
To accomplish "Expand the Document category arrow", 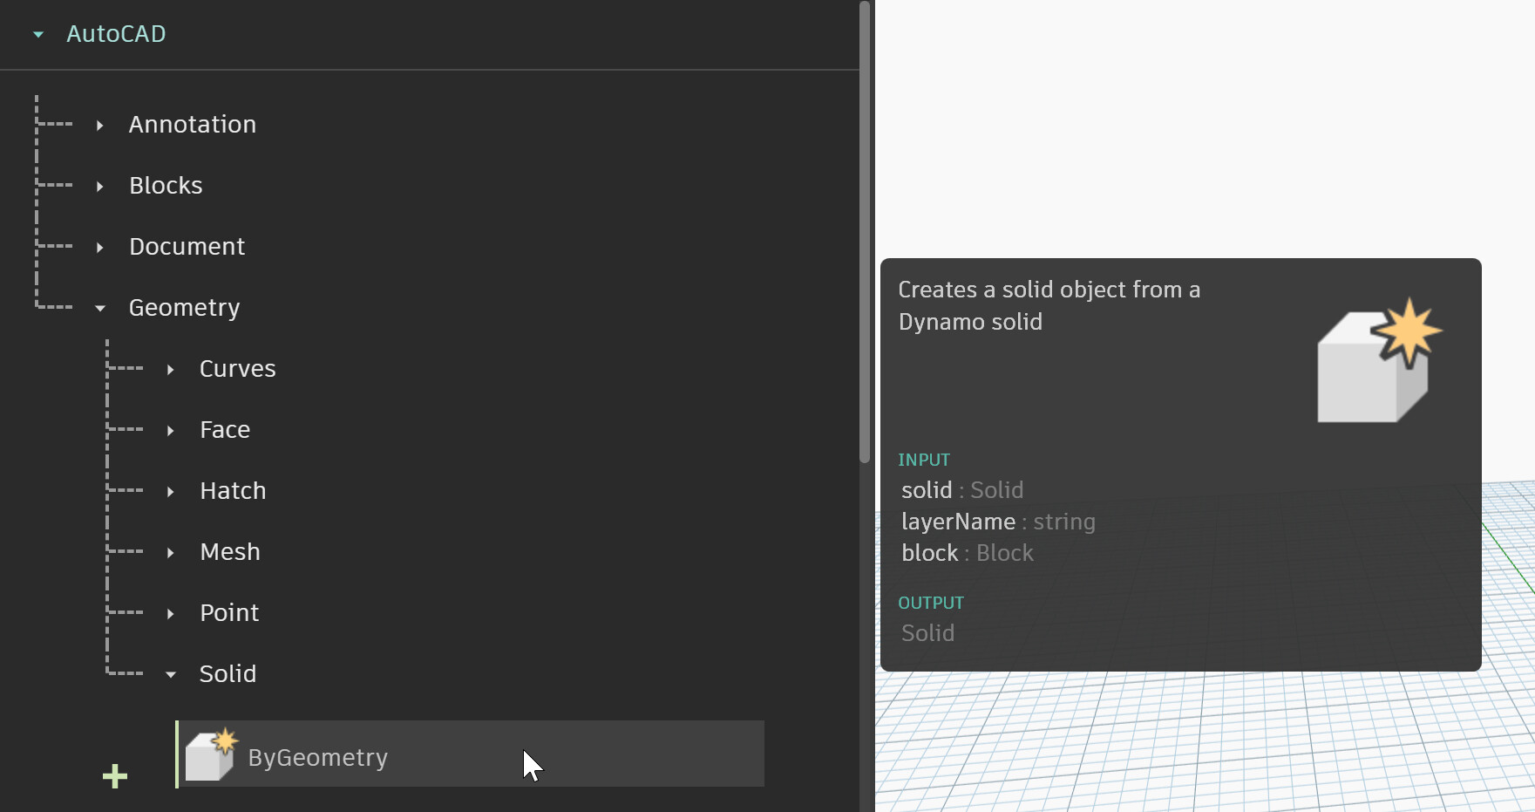I will click(100, 248).
